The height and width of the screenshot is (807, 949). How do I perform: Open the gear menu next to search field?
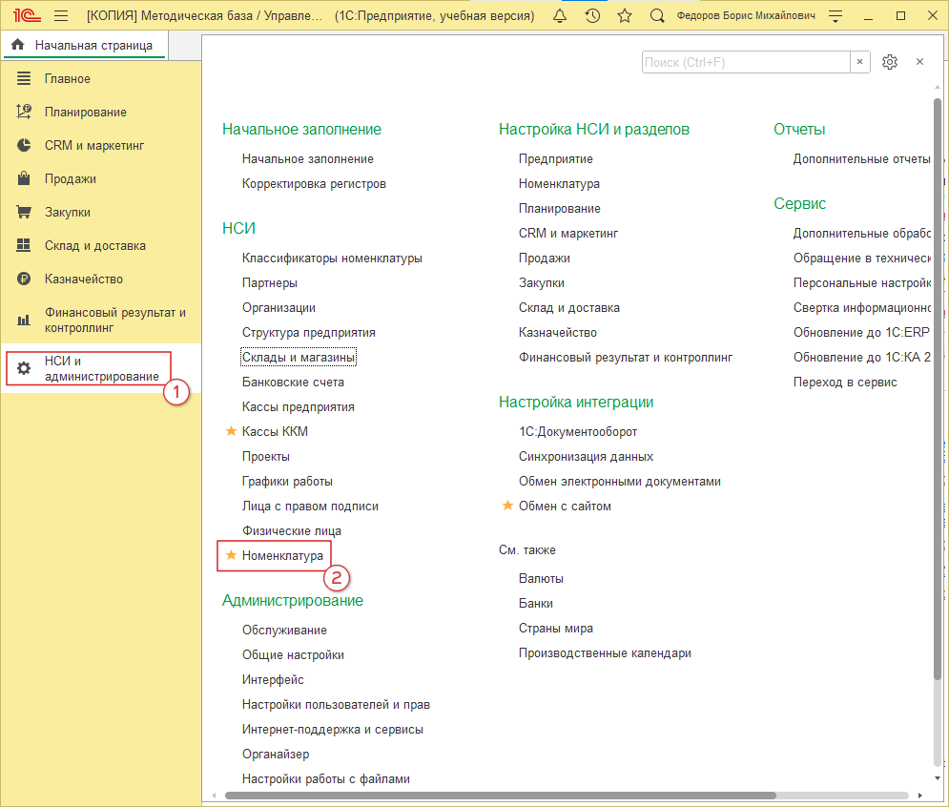coord(890,62)
